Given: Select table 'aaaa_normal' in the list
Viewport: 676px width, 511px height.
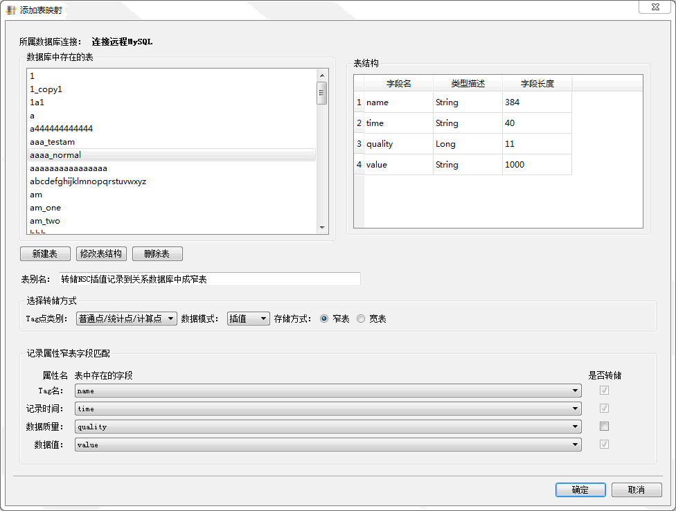Looking at the screenshot, I should (x=172, y=155).
